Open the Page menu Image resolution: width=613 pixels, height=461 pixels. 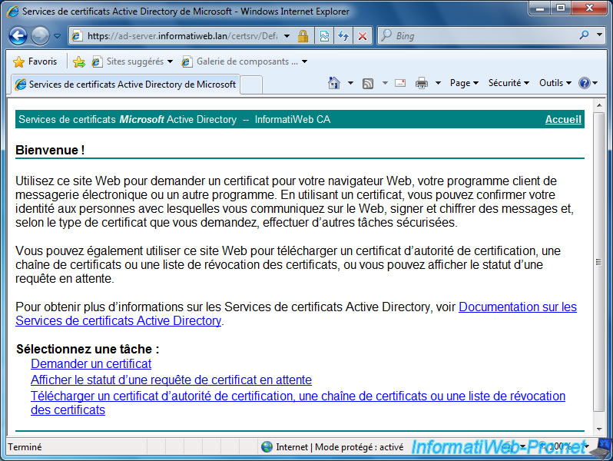(x=464, y=83)
